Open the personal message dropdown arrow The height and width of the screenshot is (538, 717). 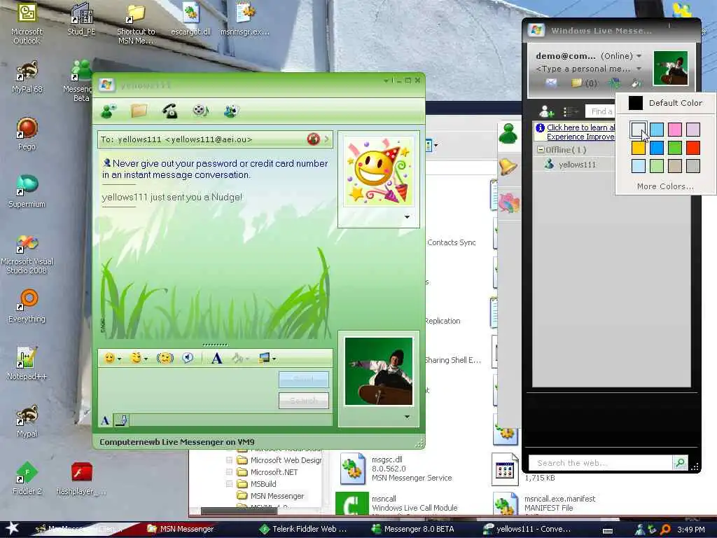click(639, 69)
